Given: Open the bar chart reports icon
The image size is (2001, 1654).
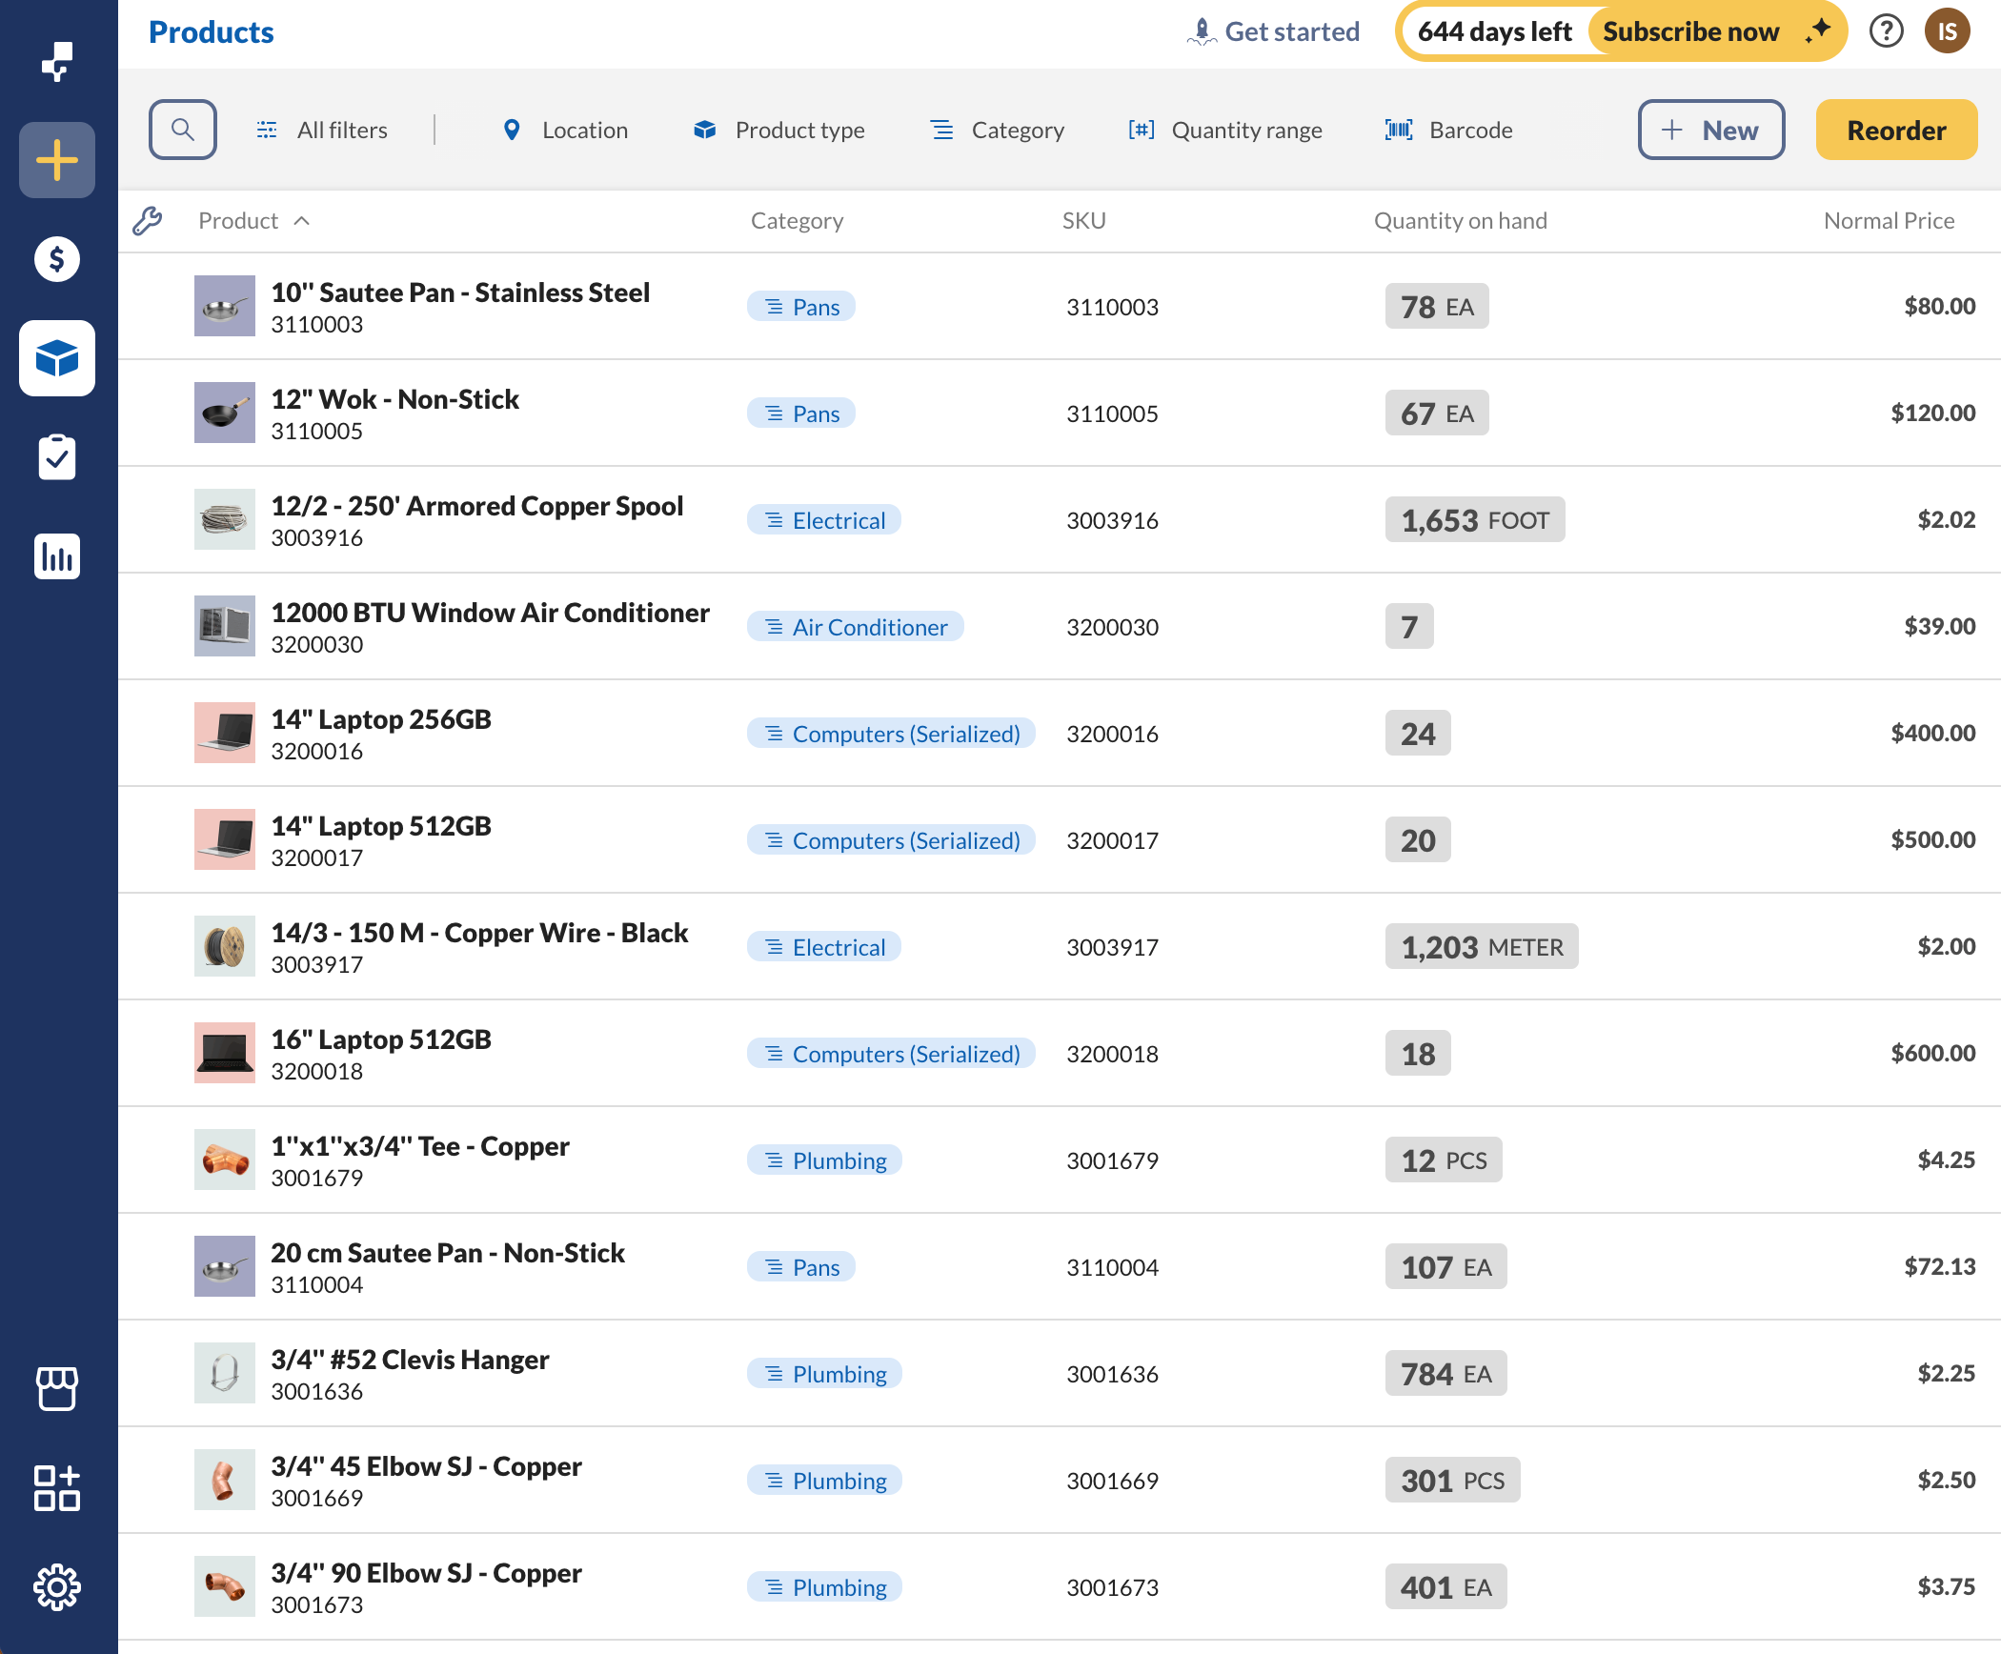Looking at the screenshot, I should pos(57,556).
